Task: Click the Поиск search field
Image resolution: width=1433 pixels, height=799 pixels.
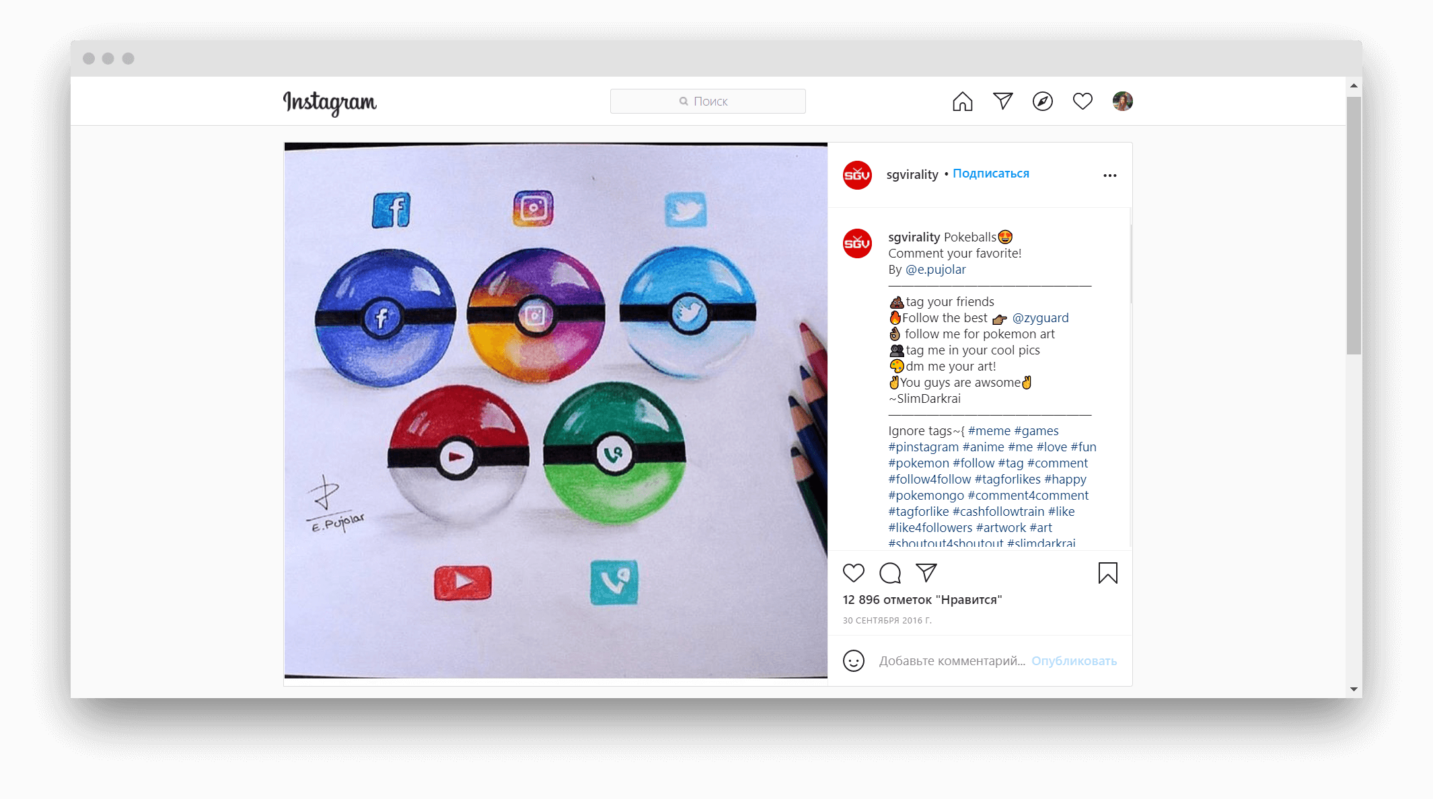Action: point(708,102)
